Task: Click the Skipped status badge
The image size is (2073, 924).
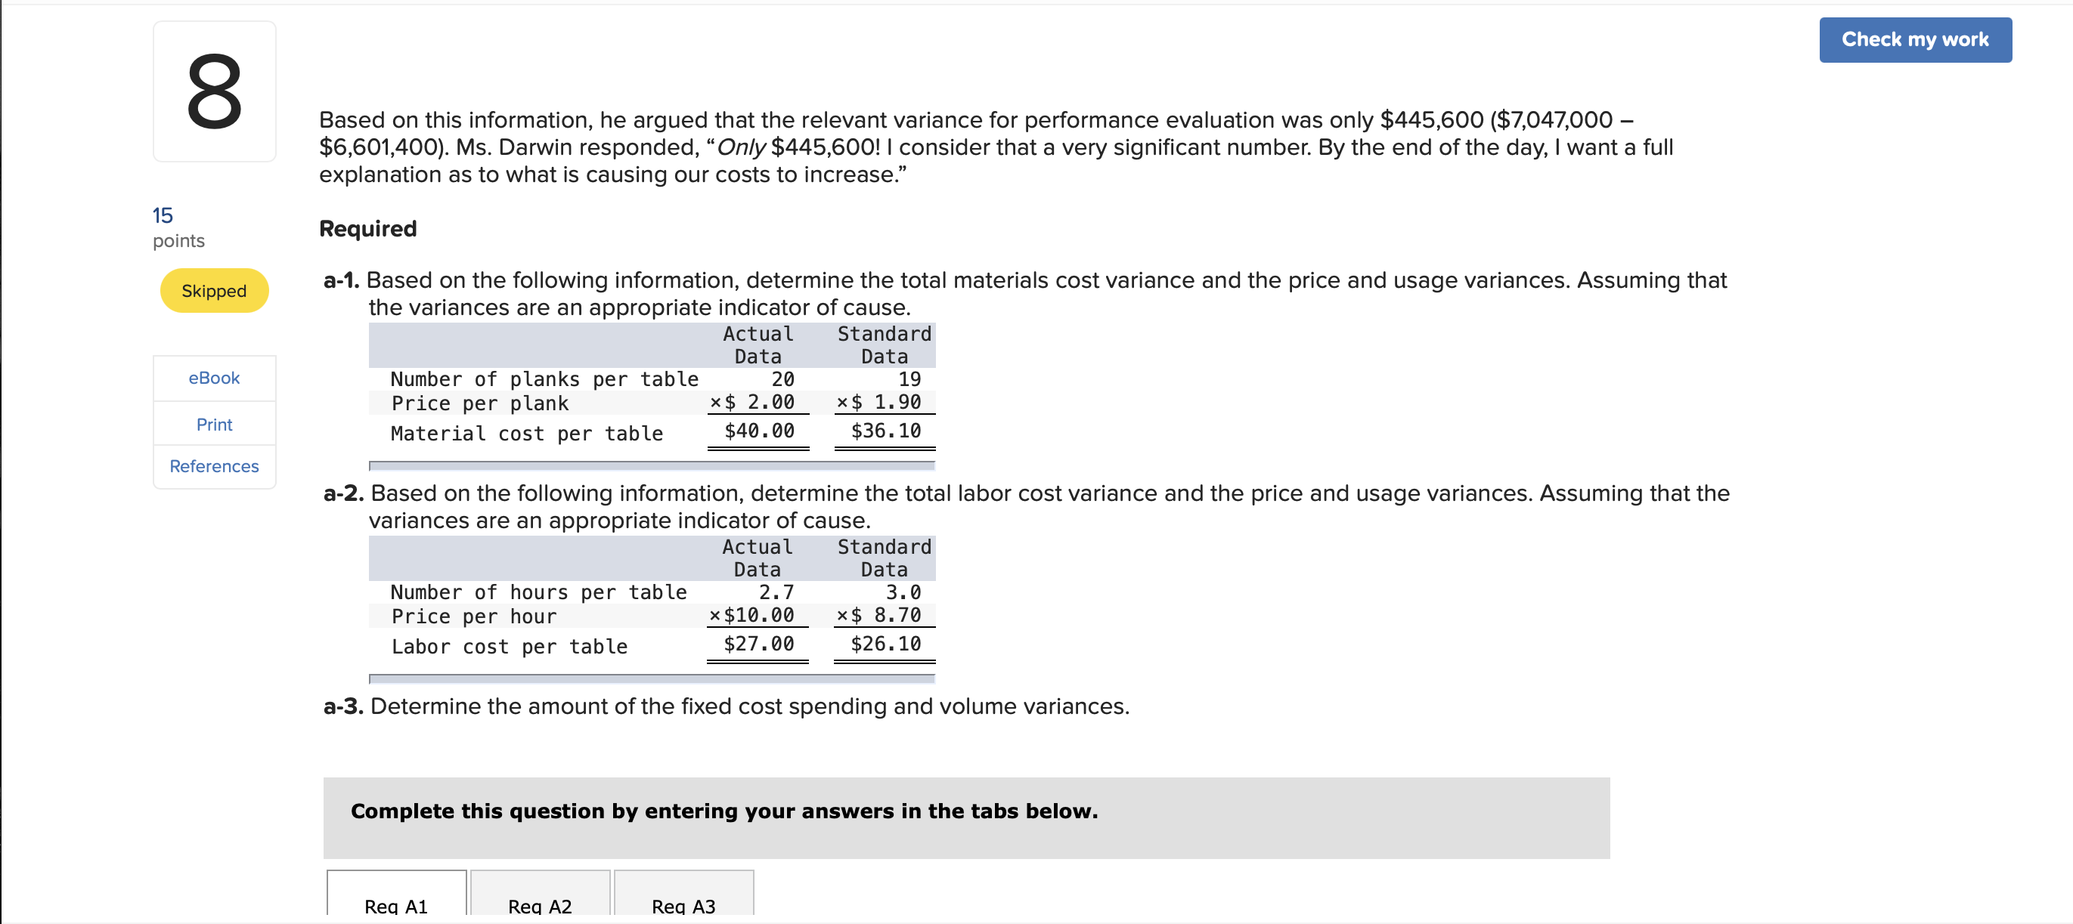Action: 213,290
